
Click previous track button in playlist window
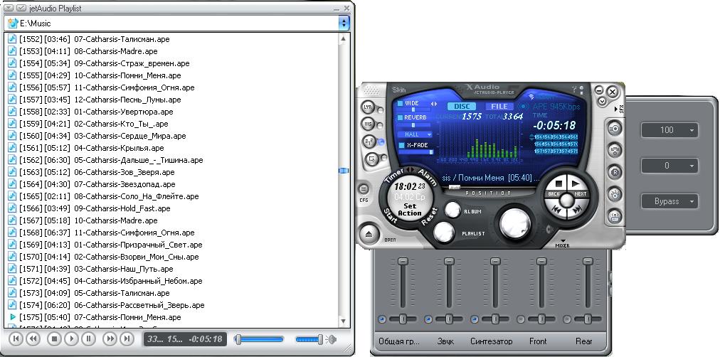click(x=16, y=339)
